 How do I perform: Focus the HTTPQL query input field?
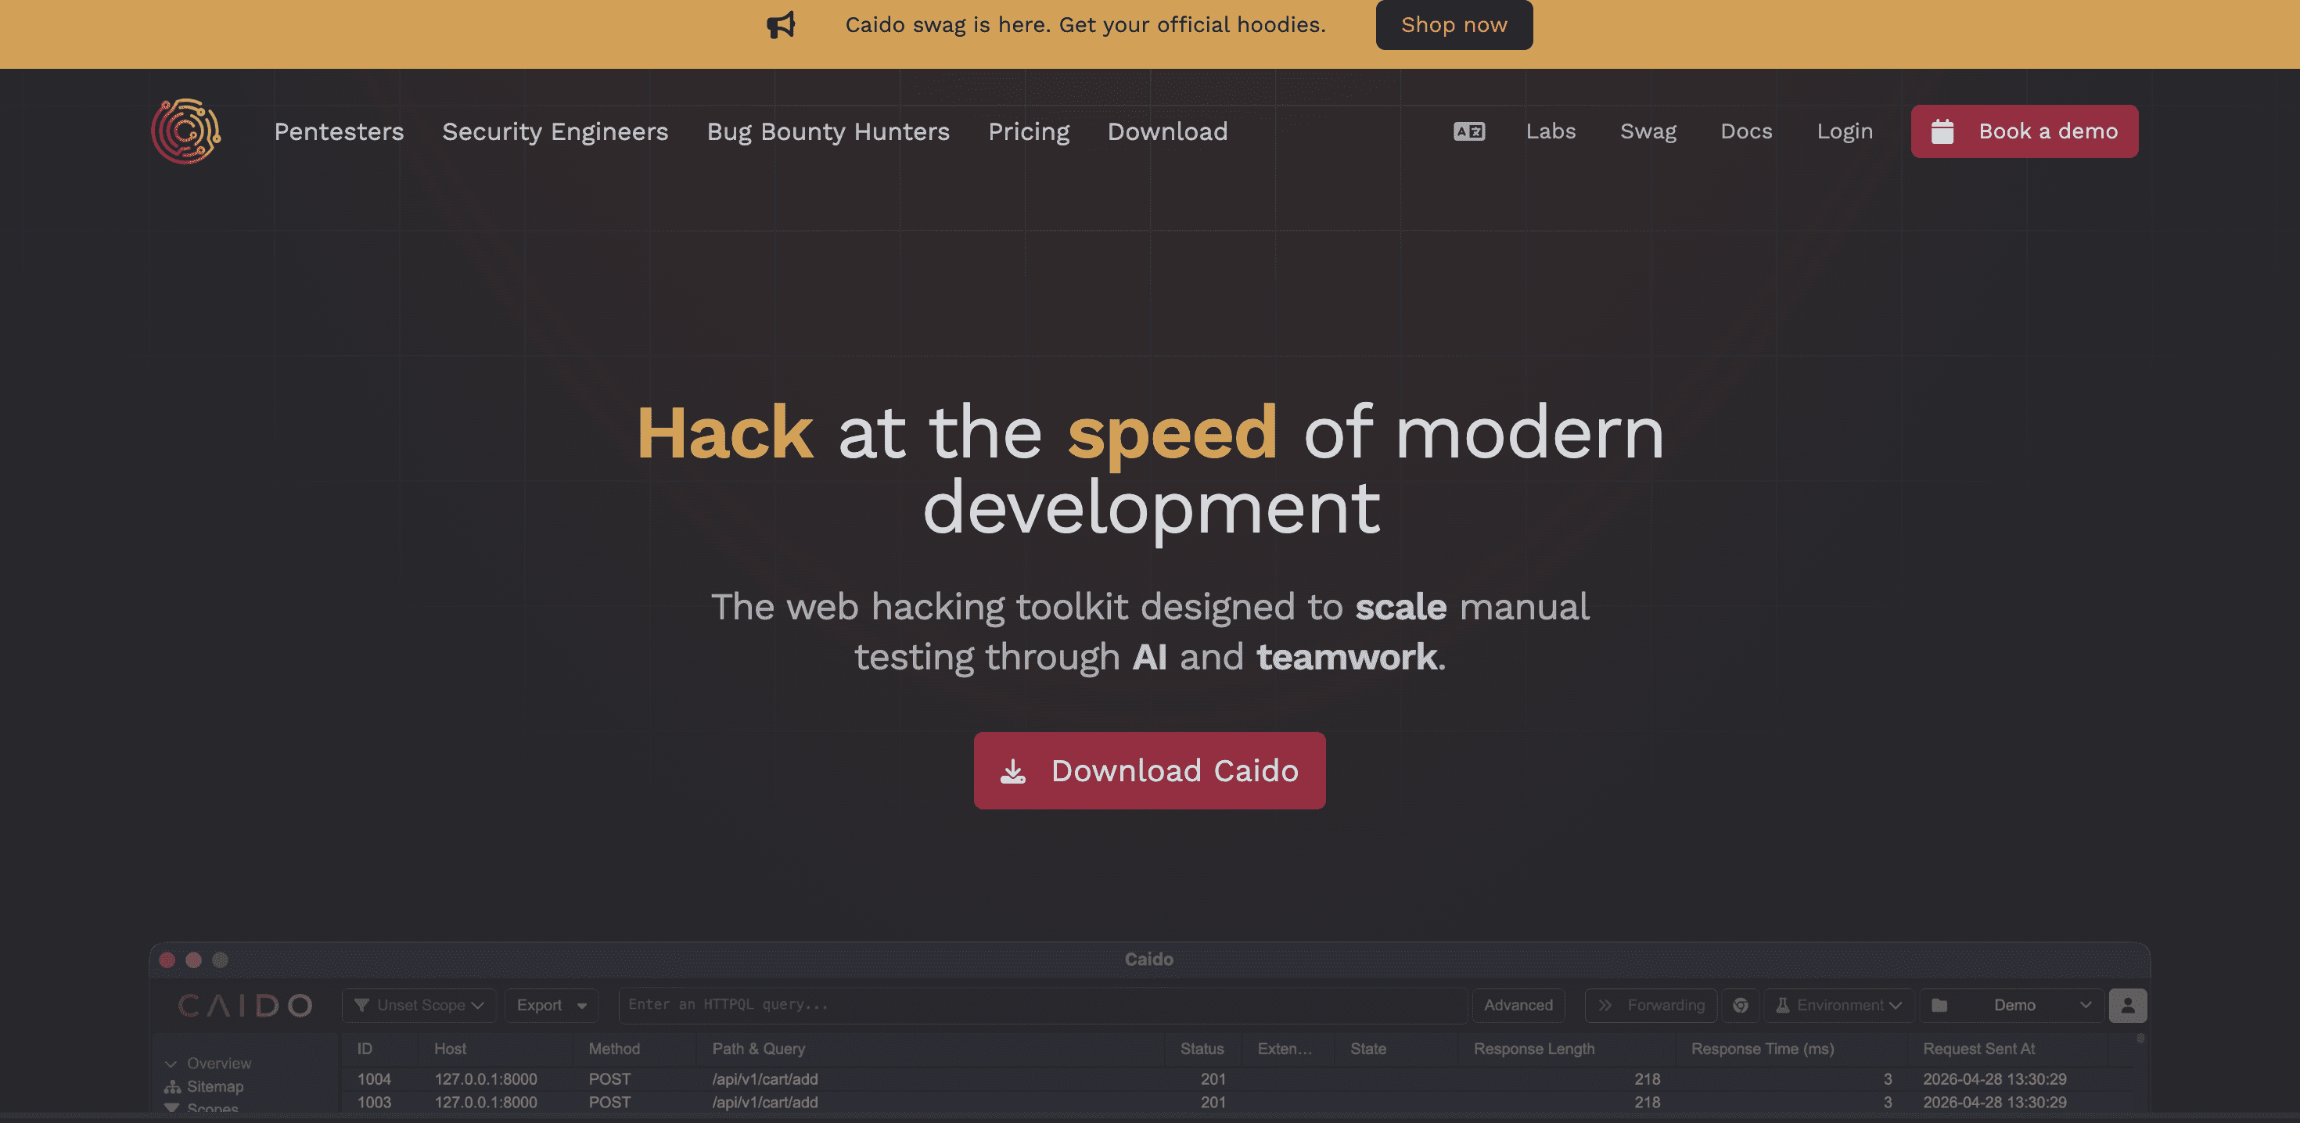[x=1042, y=1005]
